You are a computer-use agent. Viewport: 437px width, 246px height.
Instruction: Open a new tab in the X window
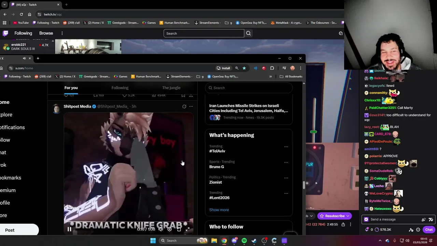coord(38,58)
